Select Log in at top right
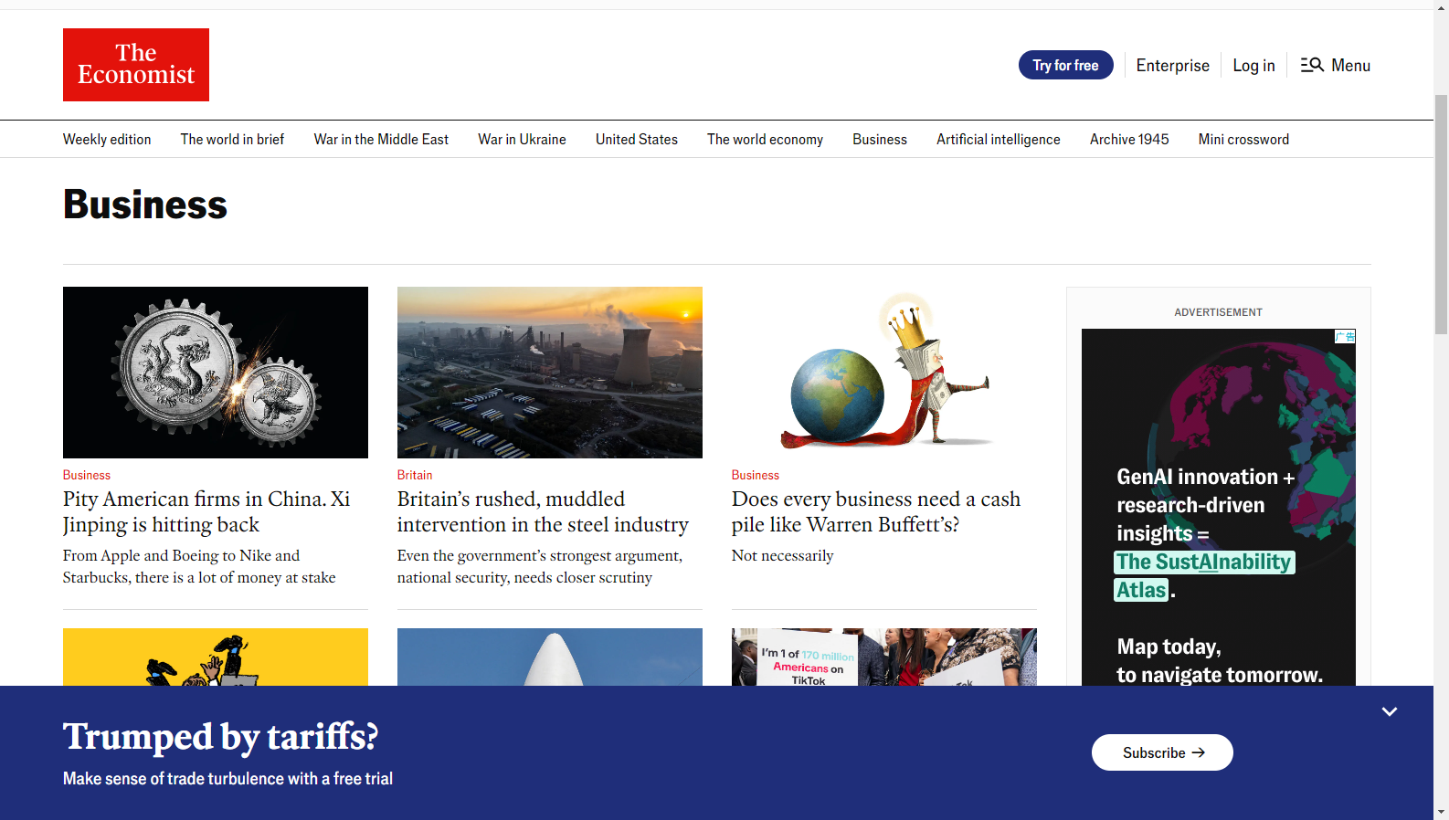This screenshot has height=820, width=1449. coord(1253,66)
